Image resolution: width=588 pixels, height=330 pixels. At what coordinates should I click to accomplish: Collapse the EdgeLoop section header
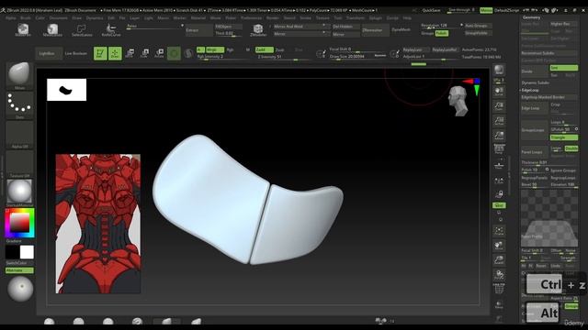[530, 90]
